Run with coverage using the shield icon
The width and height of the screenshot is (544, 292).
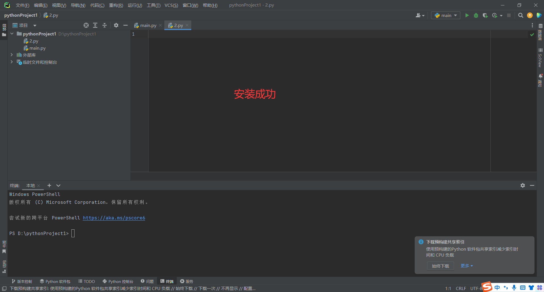coord(485,15)
